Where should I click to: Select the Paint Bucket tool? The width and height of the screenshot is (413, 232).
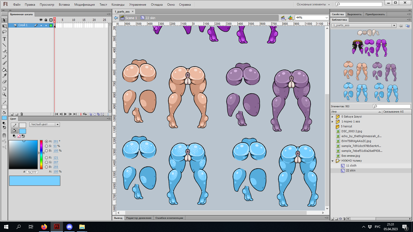(x=4, y=70)
